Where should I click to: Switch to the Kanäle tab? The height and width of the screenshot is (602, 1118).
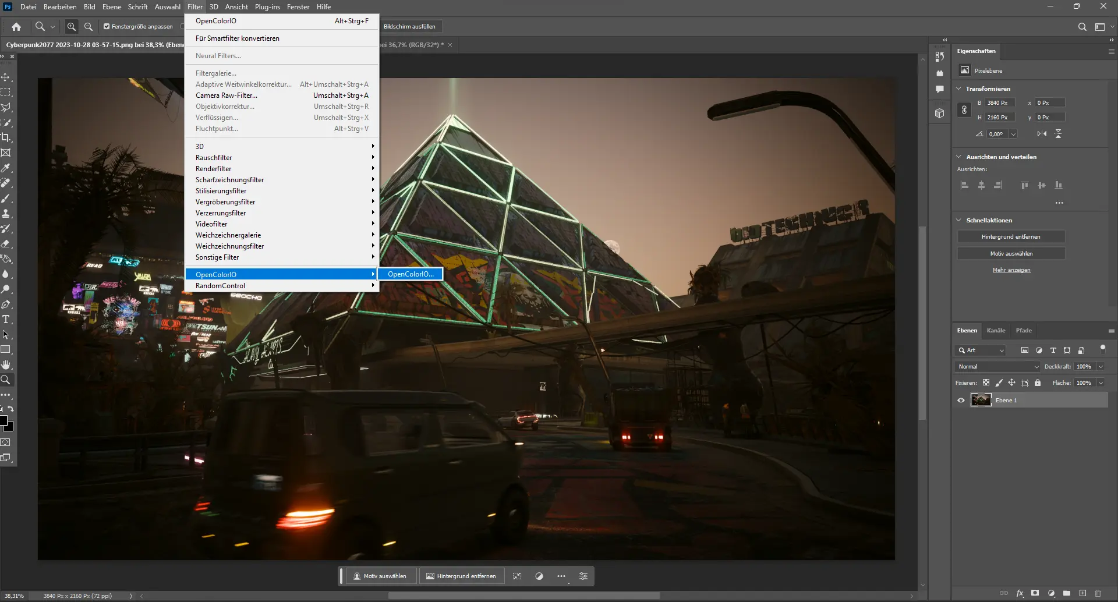pos(996,331)
